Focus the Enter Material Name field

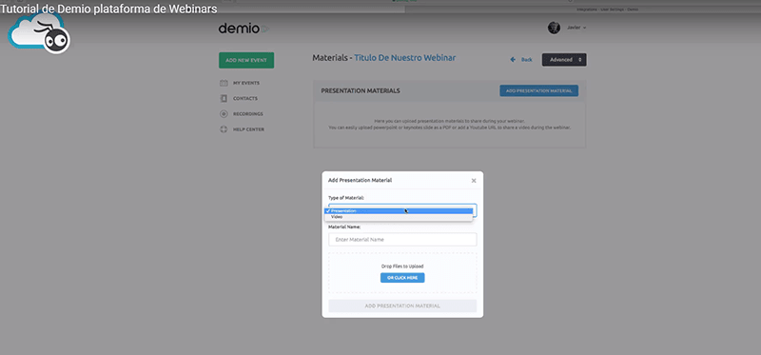coord(402,240)
